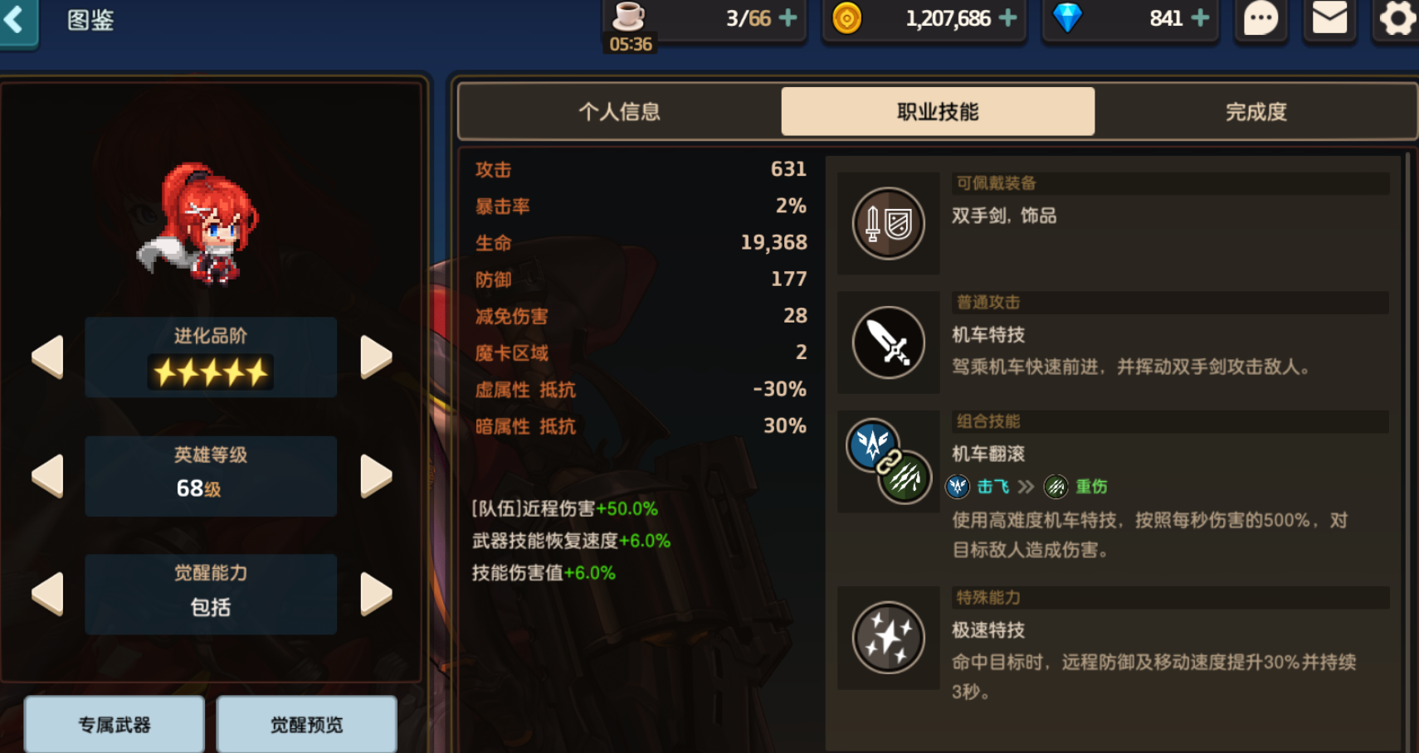Click the back arrow next to 图鉴
Viewport: 1419px width, 753px height.
(17, 20)
